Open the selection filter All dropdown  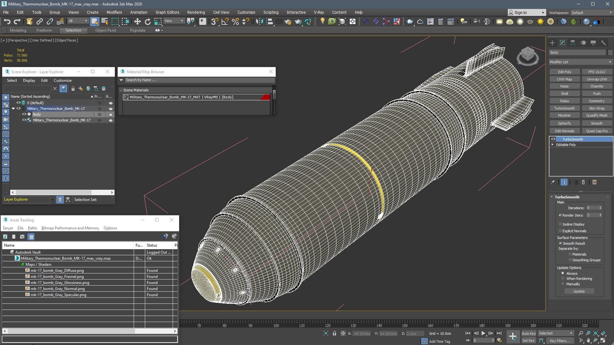(x=78, y=21)
